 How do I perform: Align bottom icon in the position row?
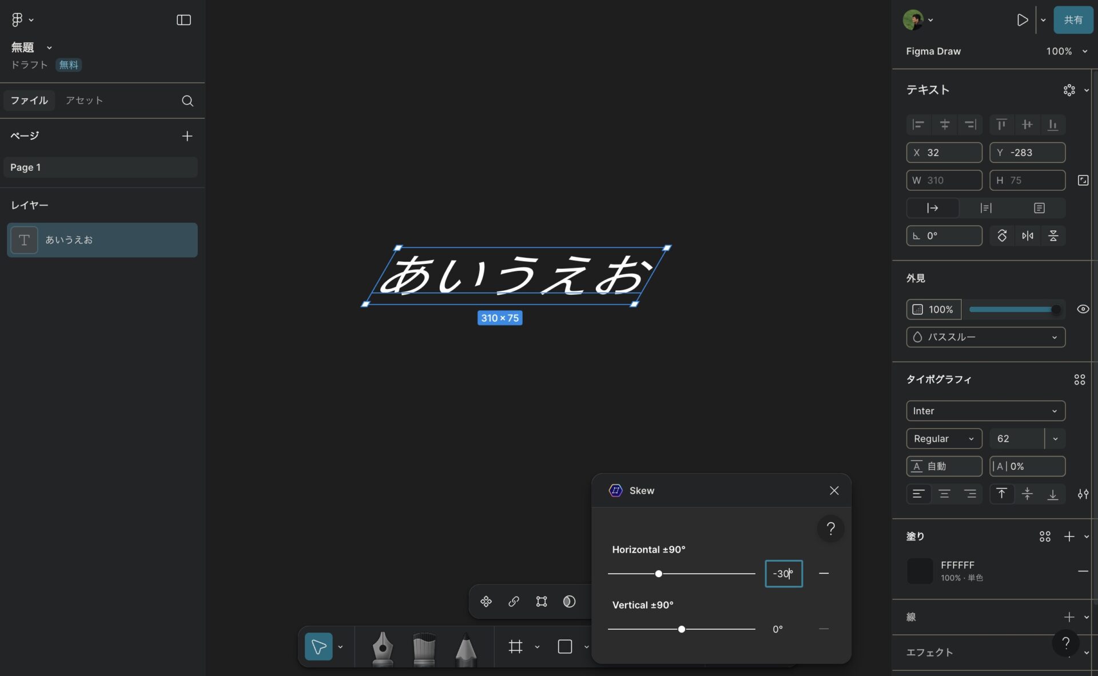point(1053,125)
